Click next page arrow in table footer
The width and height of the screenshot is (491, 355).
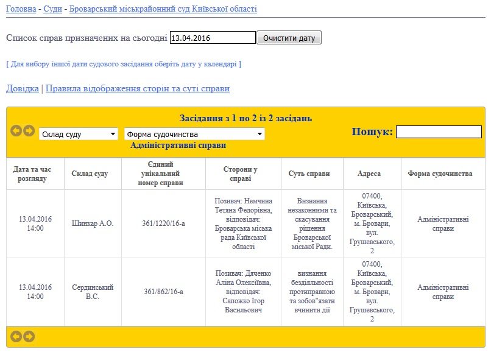coord(29,337)
